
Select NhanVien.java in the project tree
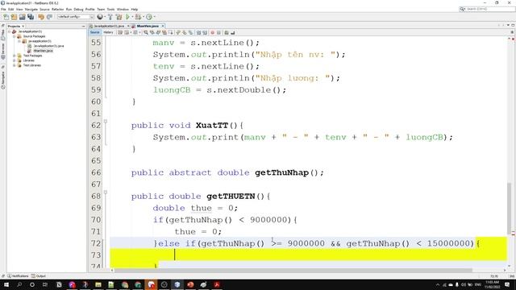click(x=43, y=51)
